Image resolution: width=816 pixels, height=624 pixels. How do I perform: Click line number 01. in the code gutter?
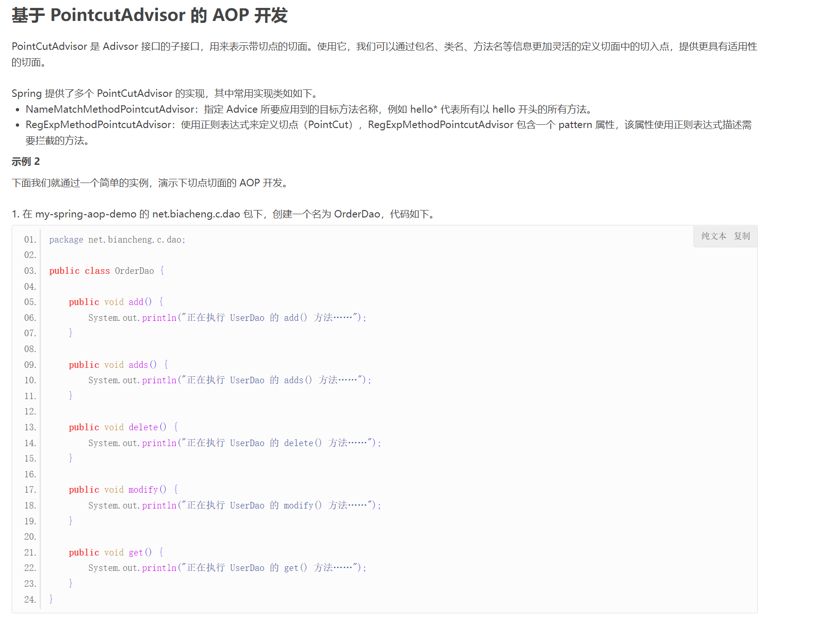(30, 240)
